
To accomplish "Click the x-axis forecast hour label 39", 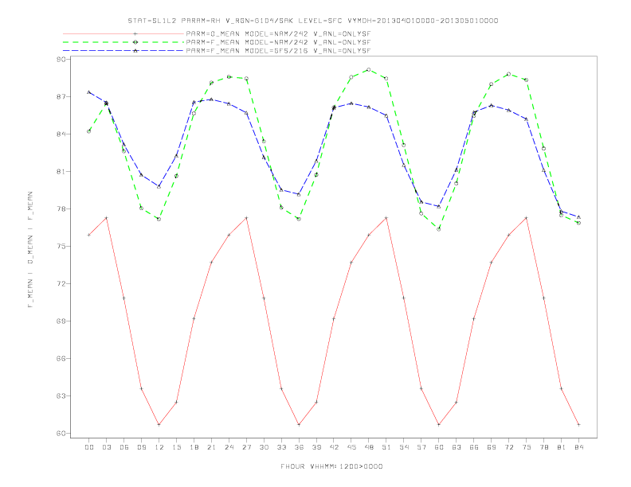I will tap(316, 447).
